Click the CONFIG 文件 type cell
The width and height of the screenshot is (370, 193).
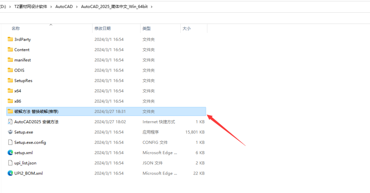coord(155,143)
